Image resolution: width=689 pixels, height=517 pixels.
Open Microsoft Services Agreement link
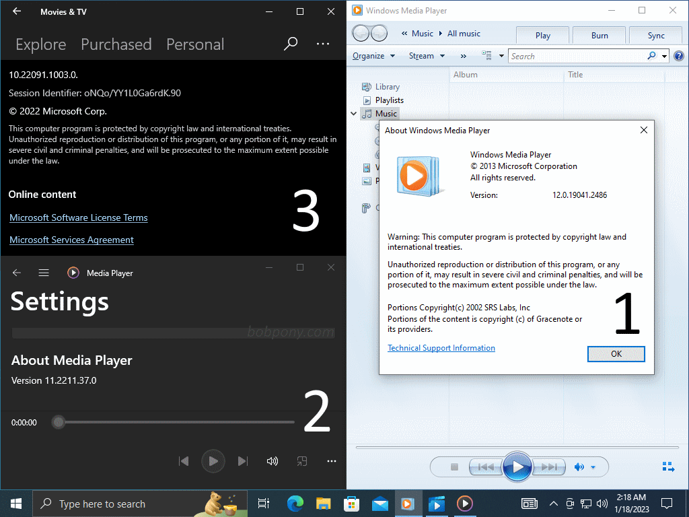[71, 240]
